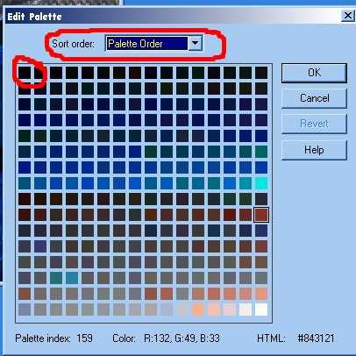Click the Revert button
Screen dimensions: 356x356
[314, 124]
